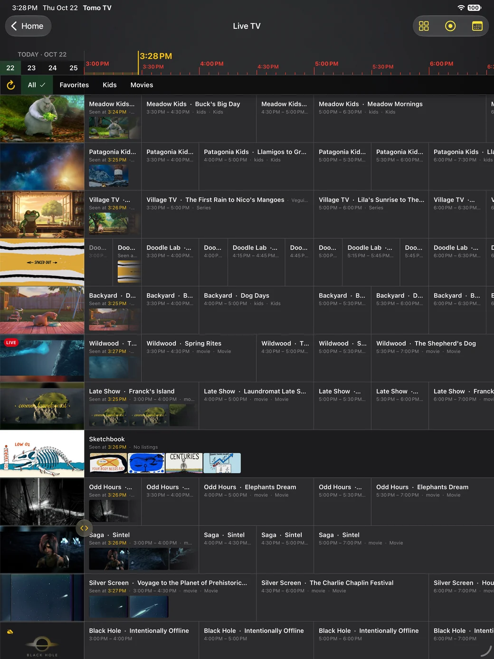Screen dimensions: 494x659
Task: Jump to 4:00 PM on timeline
Action: pos(212,64)
